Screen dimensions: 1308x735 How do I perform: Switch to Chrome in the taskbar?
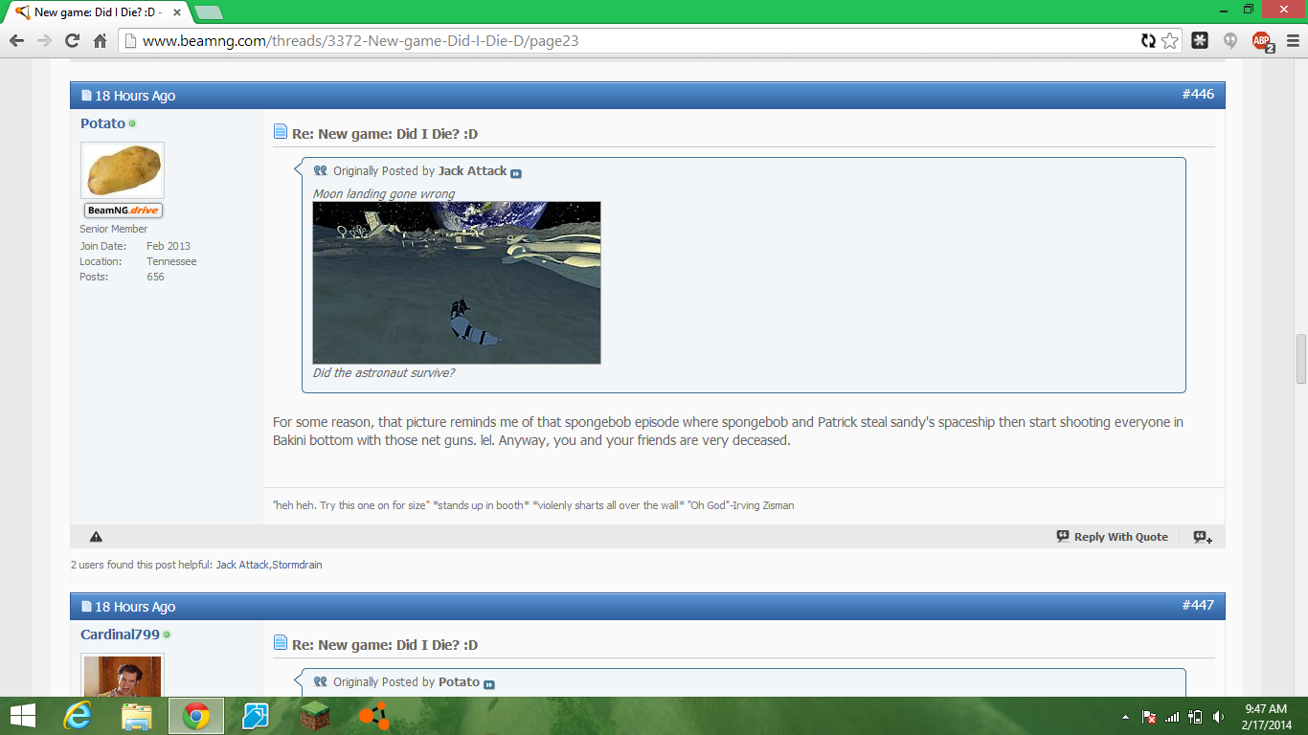point(196,716)
